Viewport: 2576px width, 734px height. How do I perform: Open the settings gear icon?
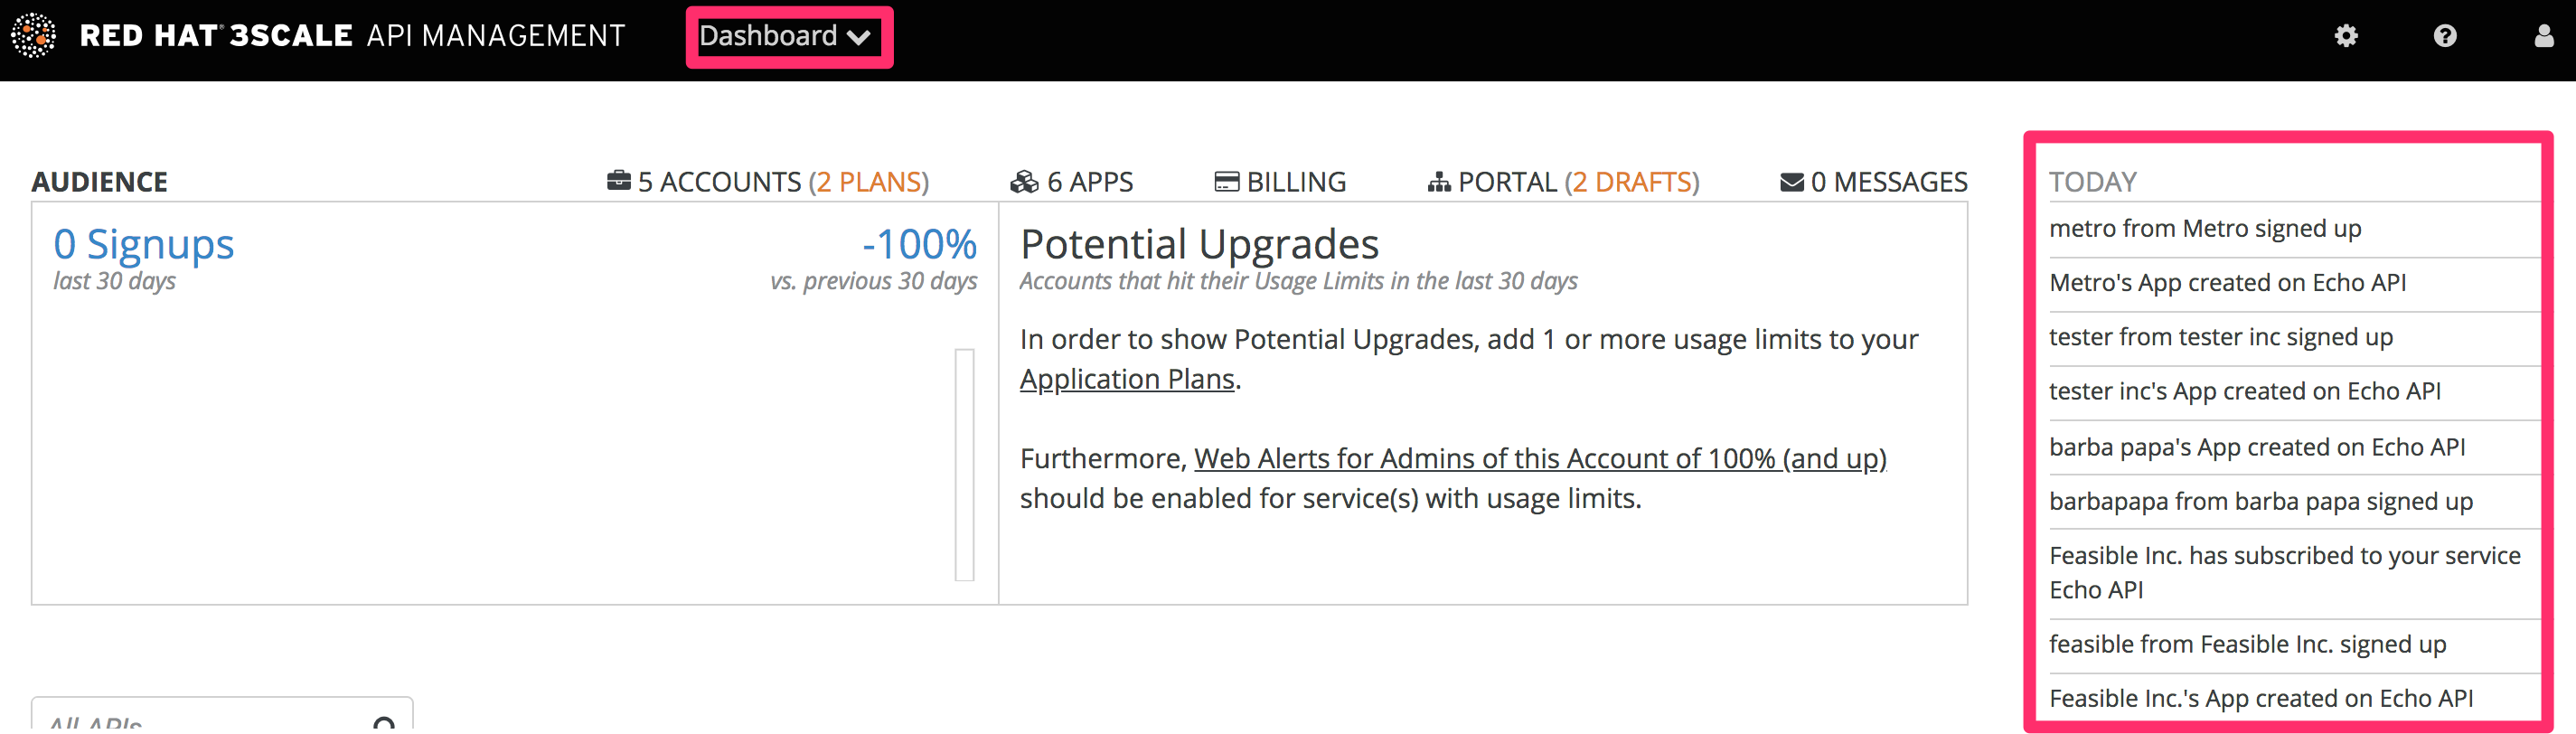pyautogui.click(x=2346, y=37)
